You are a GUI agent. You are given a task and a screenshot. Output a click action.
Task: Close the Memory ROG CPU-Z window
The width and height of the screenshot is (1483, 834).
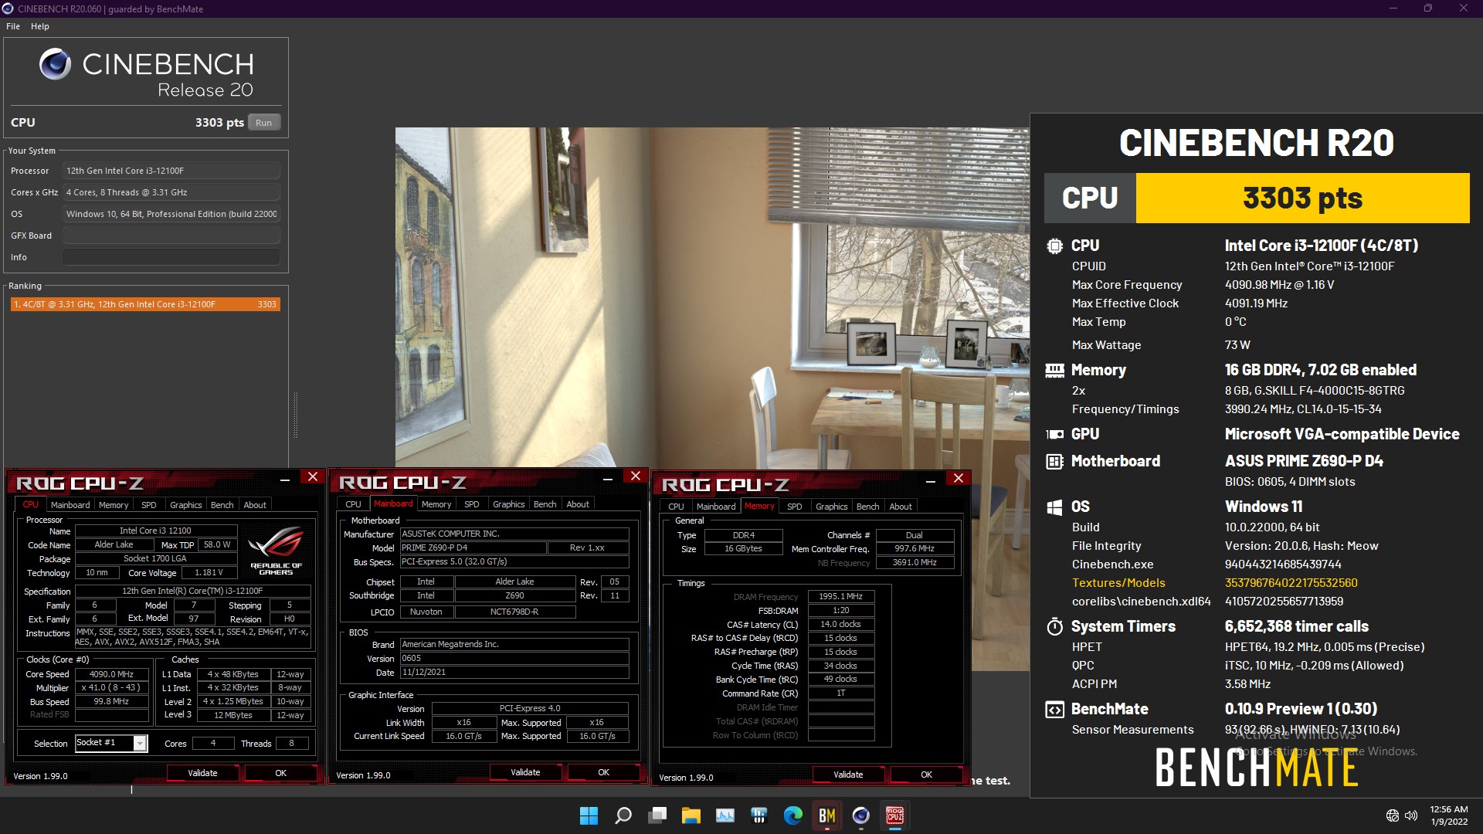tap(959, 479)
